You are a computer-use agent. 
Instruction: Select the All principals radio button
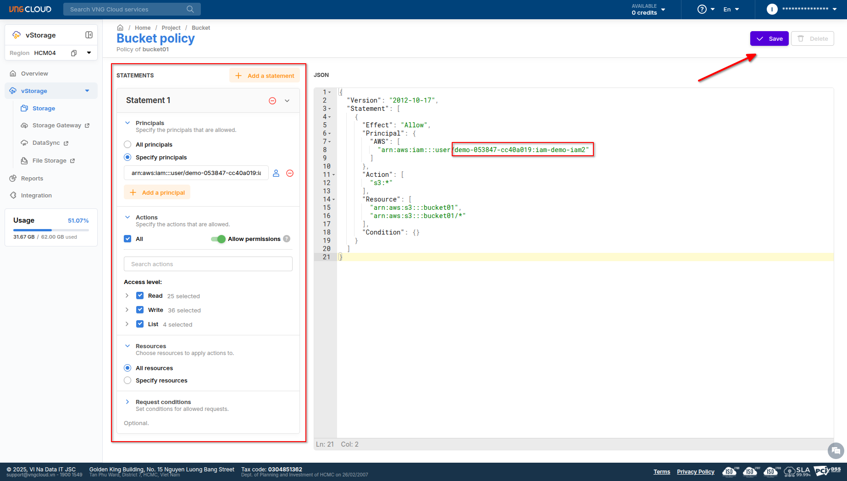[x=127, y=145]
